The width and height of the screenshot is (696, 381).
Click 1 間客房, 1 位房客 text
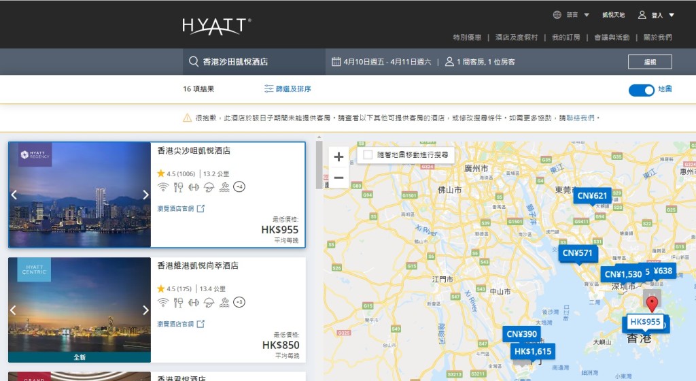(x=485, y=62)
